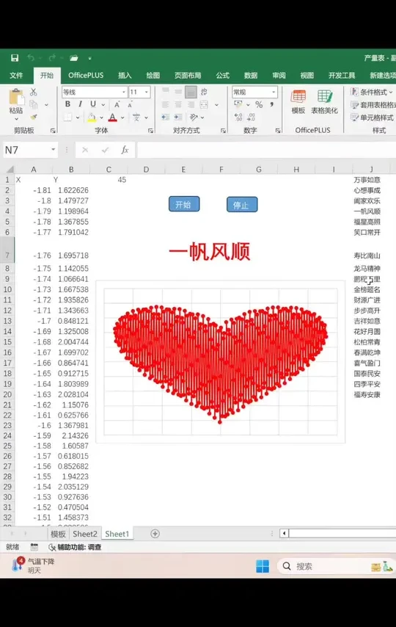Image resolution: width=396 pixels, height=627 pixels.
Task: Add a new sheet with the plus icon
Action: coord(155,534)
